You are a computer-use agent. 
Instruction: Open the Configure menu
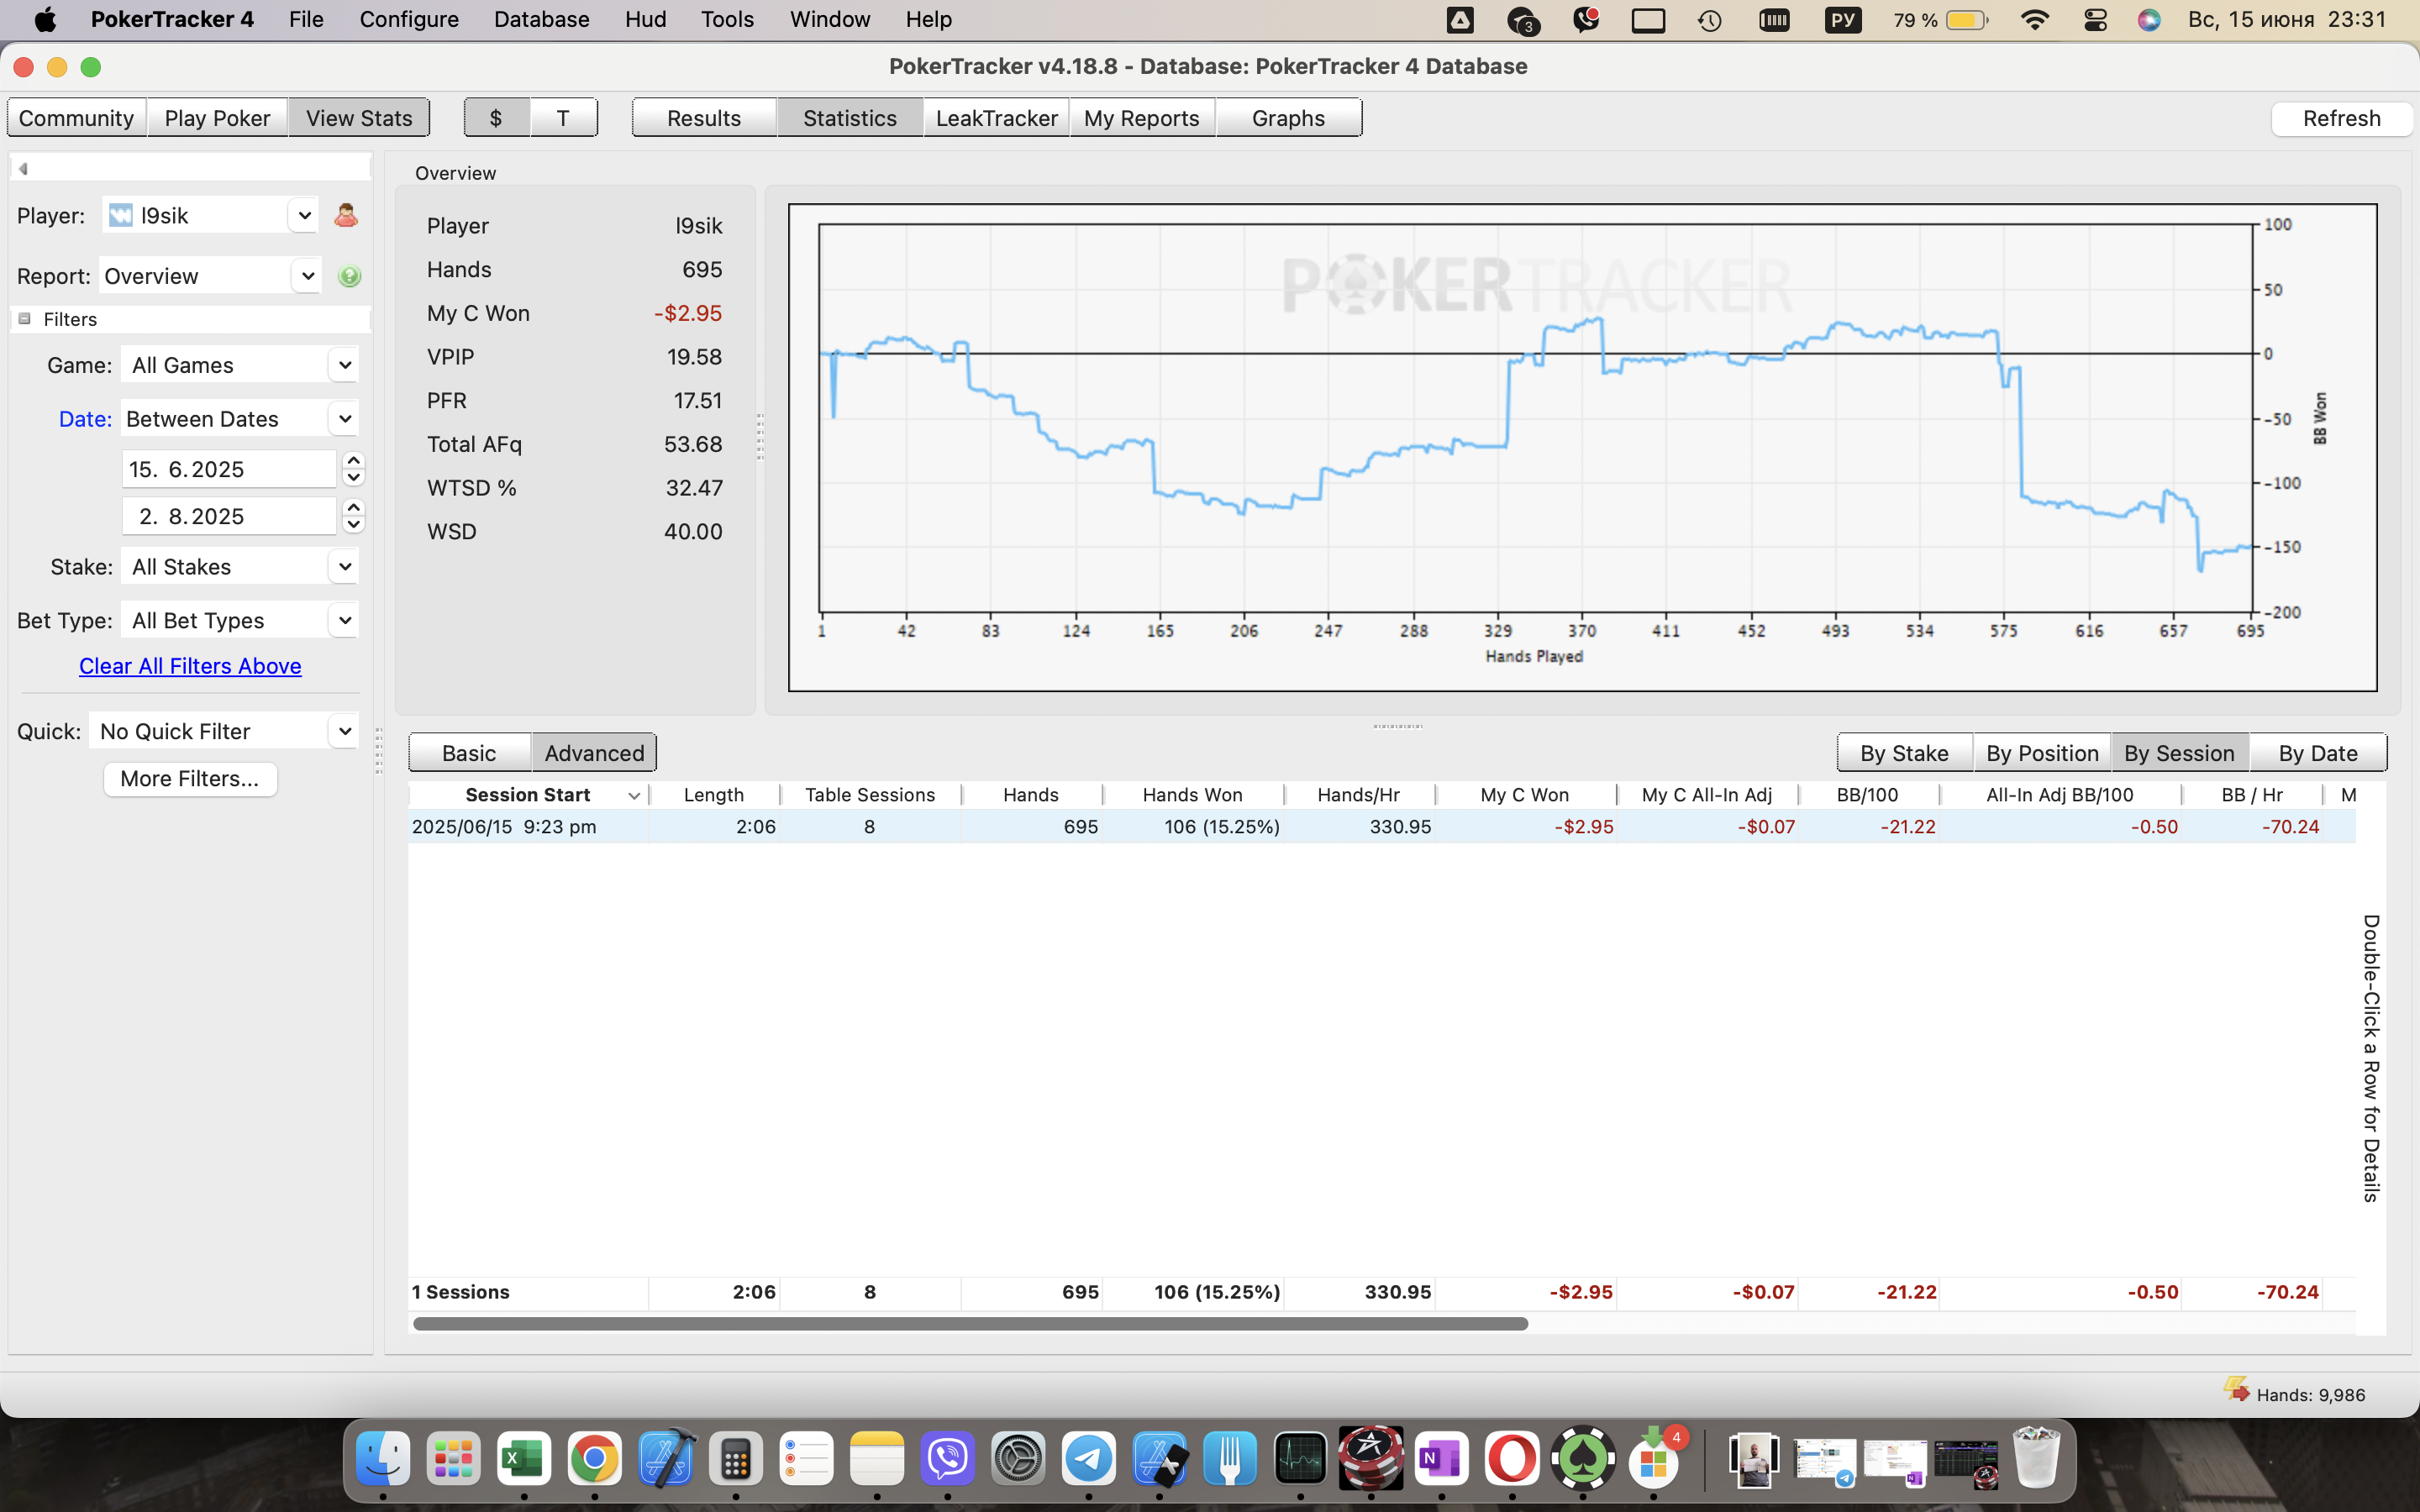409,19
